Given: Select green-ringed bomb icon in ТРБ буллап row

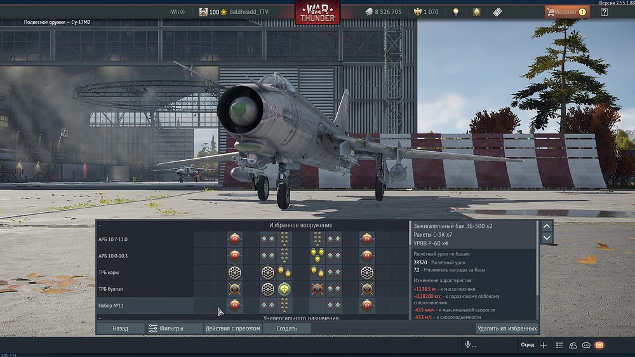Looking at the screenshot, I should click(284, 289).
